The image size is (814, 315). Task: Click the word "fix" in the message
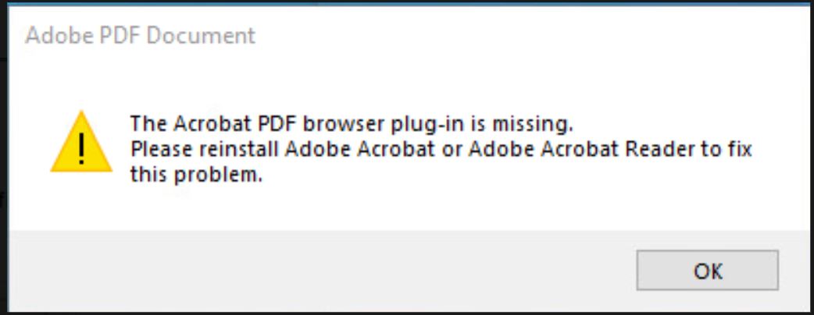[737, 149]
